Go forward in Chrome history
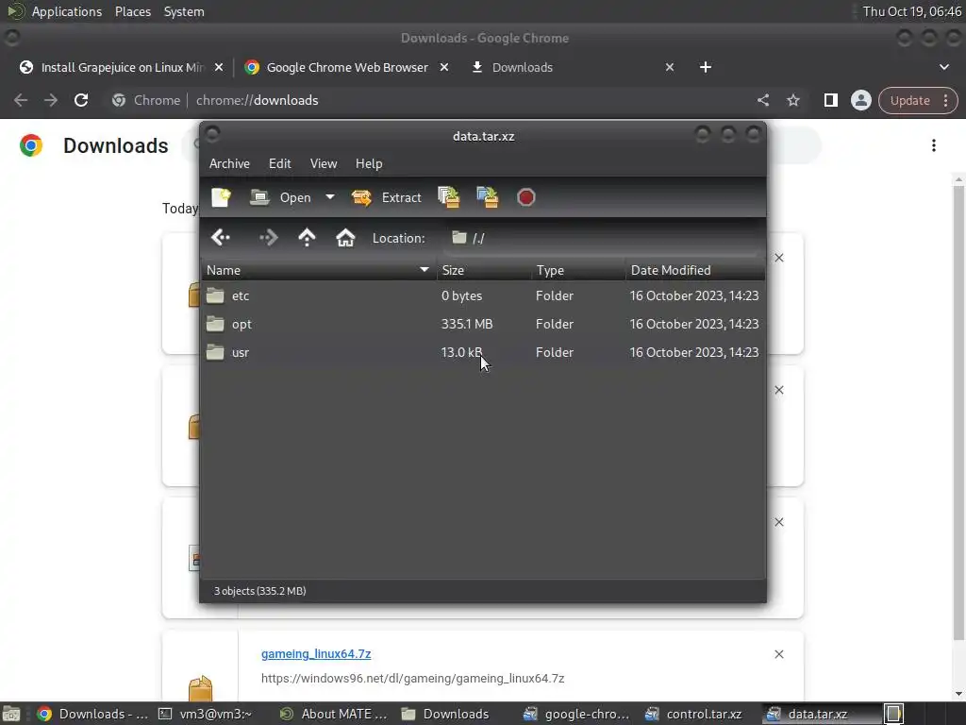Screen dimensions: 966x725 51,100
